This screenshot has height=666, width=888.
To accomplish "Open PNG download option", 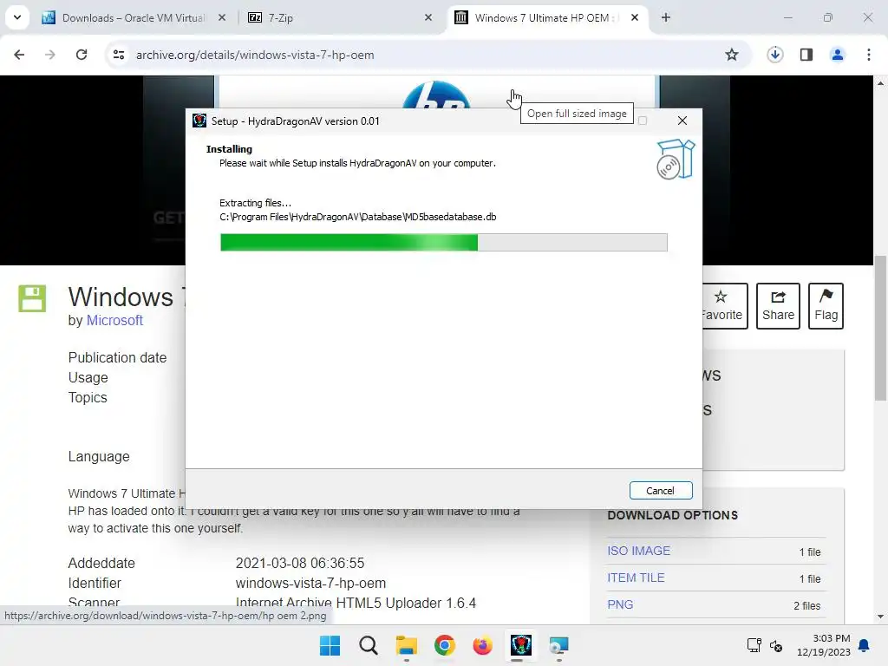I will click(620, 604).
